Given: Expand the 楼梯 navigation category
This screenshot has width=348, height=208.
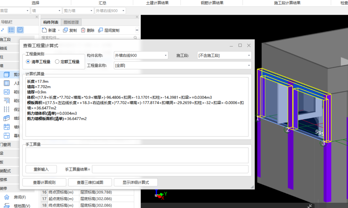Looking at the screenshot, I should click(x=10, y=179).
